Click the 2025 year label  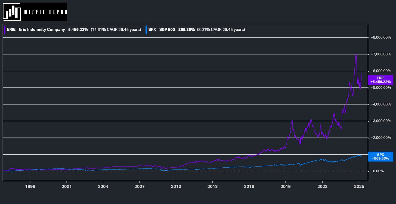tap(359, 187)
